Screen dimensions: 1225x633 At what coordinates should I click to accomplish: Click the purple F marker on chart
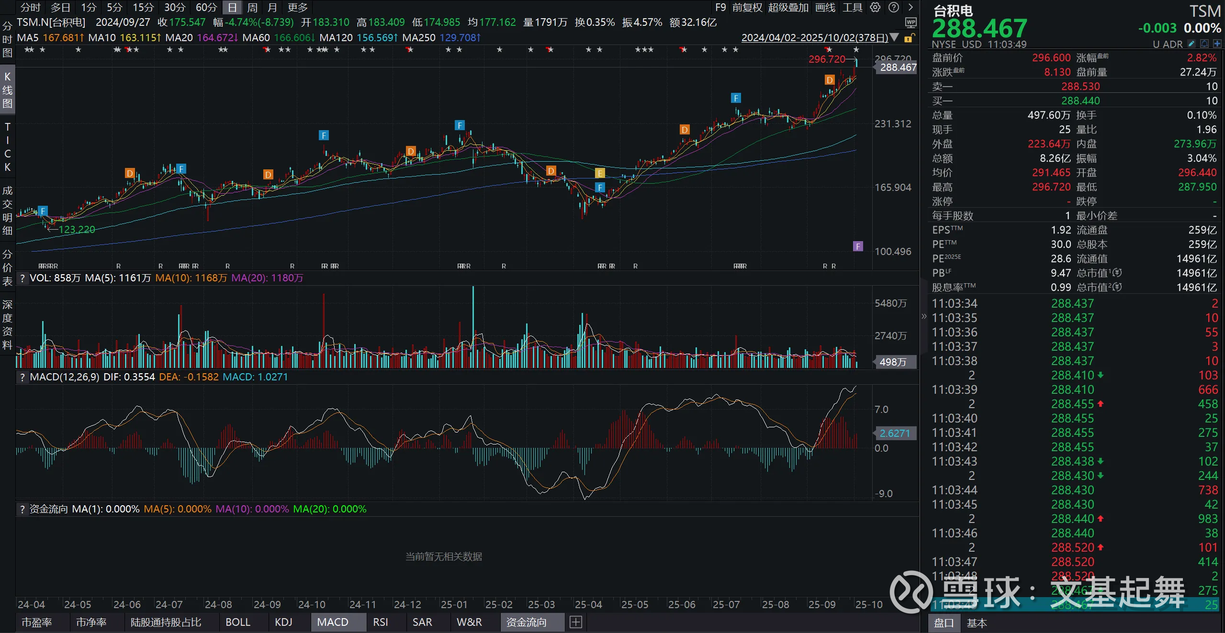tap(858, 246)
